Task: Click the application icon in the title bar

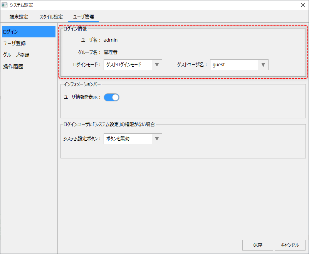Action: point(5,5)
